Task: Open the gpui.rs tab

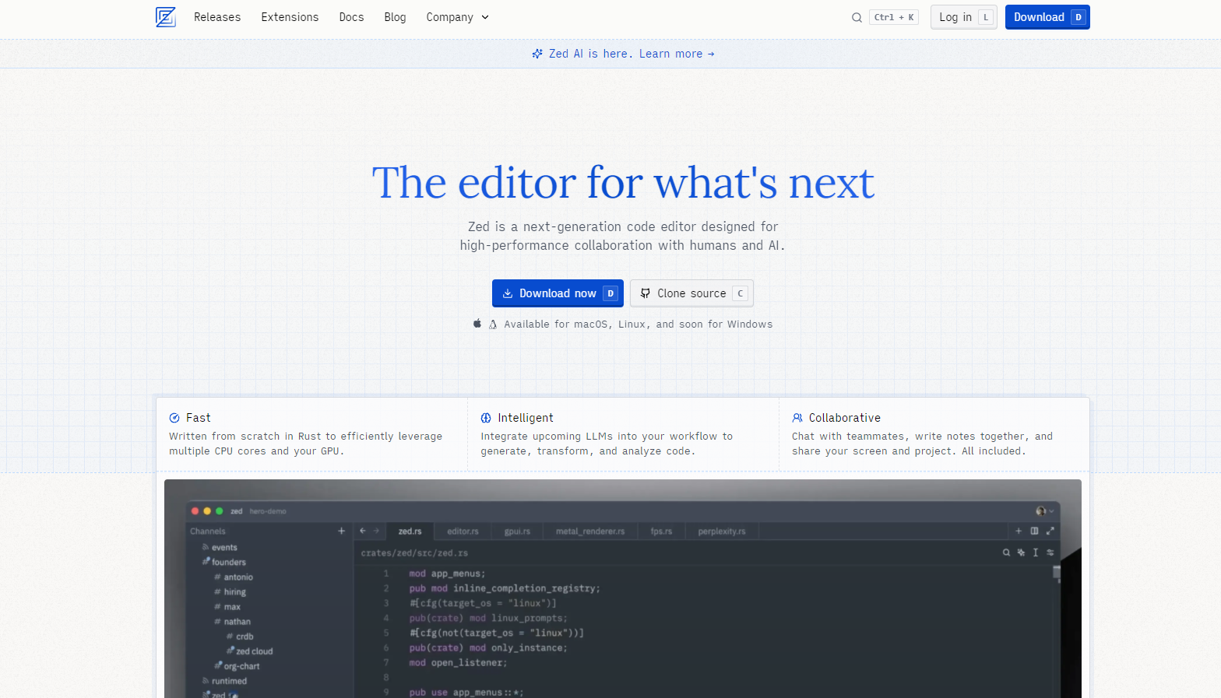Action: point(517,531)
